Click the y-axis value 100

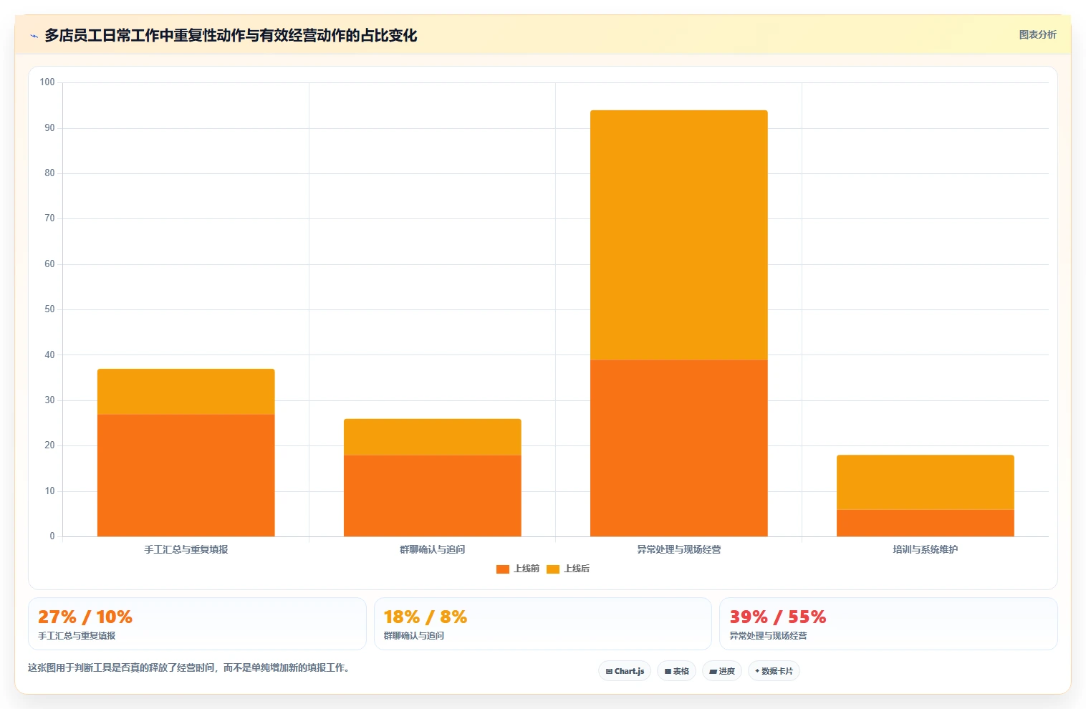tap(47, 82)
